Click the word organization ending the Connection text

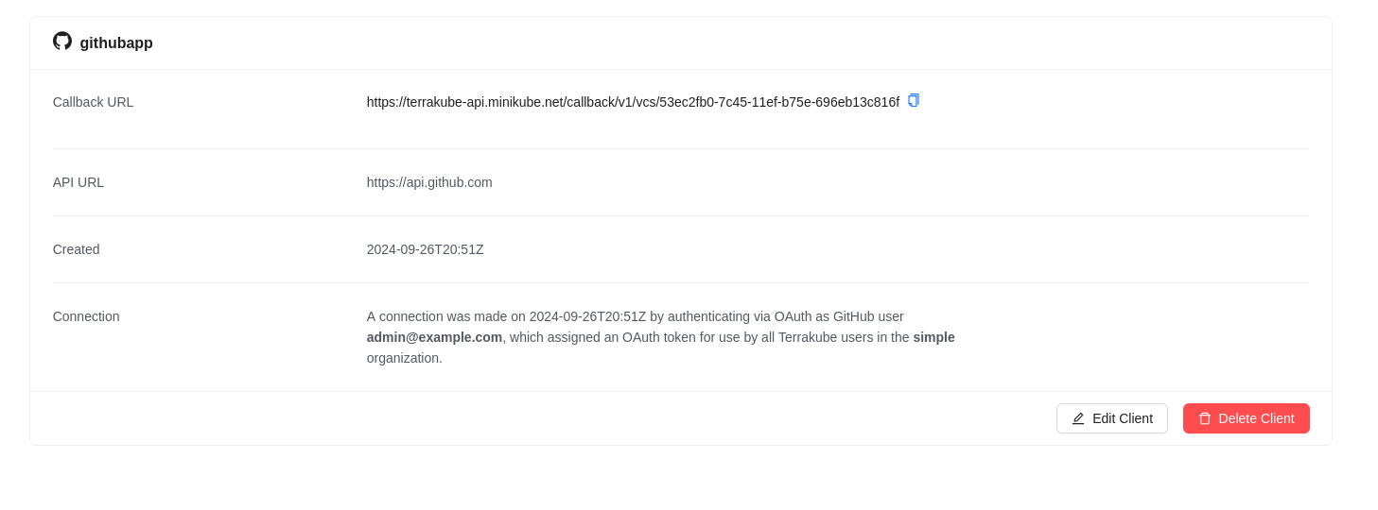click(403, 358)
